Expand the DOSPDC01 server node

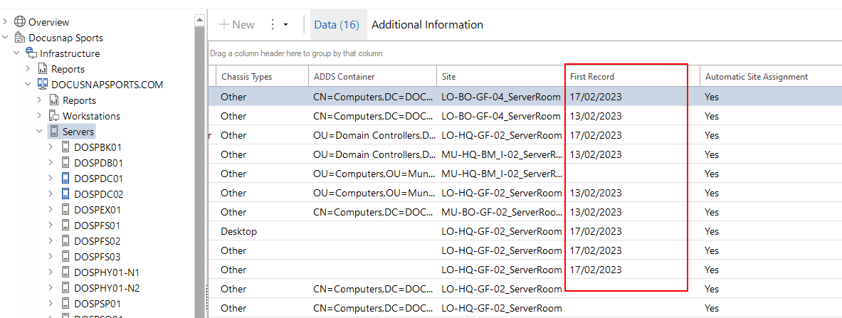(51, 178)
